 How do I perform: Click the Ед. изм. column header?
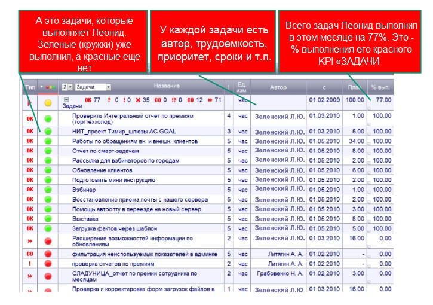click(x=242, y=87)
